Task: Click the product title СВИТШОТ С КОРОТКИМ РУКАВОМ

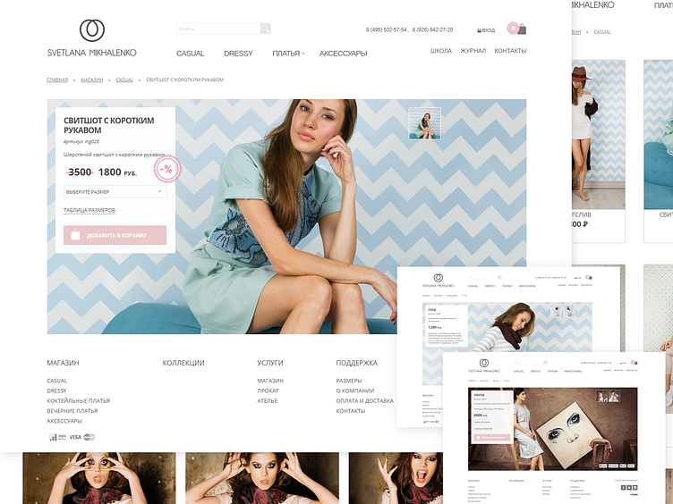Action: click(109, 125)
